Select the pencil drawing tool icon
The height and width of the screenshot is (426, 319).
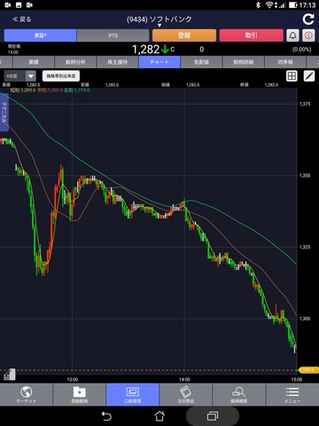click(309, 76)
